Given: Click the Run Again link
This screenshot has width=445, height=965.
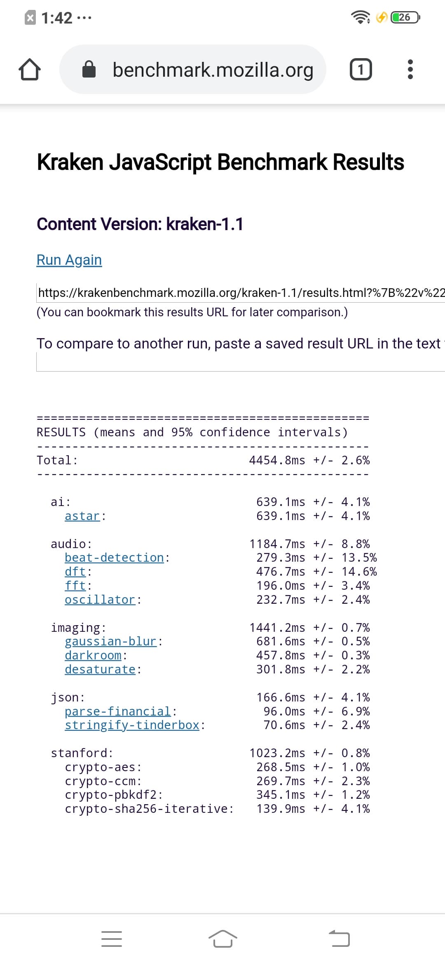Looking at the screenshot, I should tap(69, 260).
